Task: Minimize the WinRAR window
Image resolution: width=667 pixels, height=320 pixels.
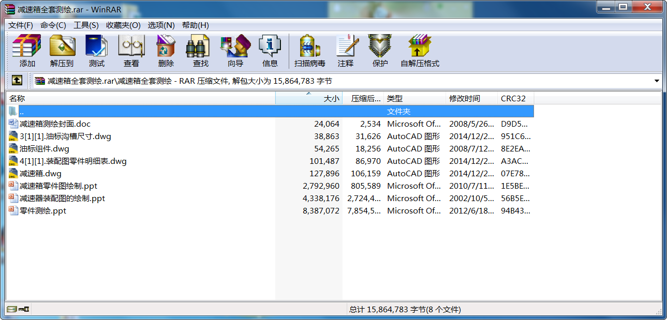Action: [x=605, y=7]
